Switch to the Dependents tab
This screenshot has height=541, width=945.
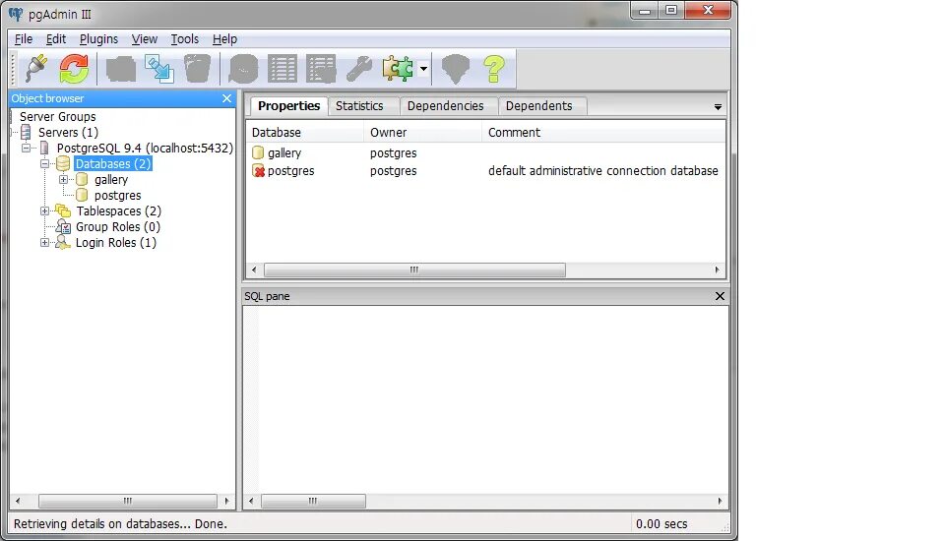(538, 106)
